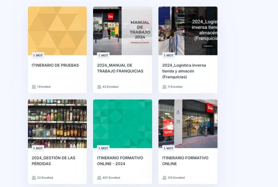Open the ITINERARIO FORMATIVO ONLINE course with 312 enrolled

[185, 161]
